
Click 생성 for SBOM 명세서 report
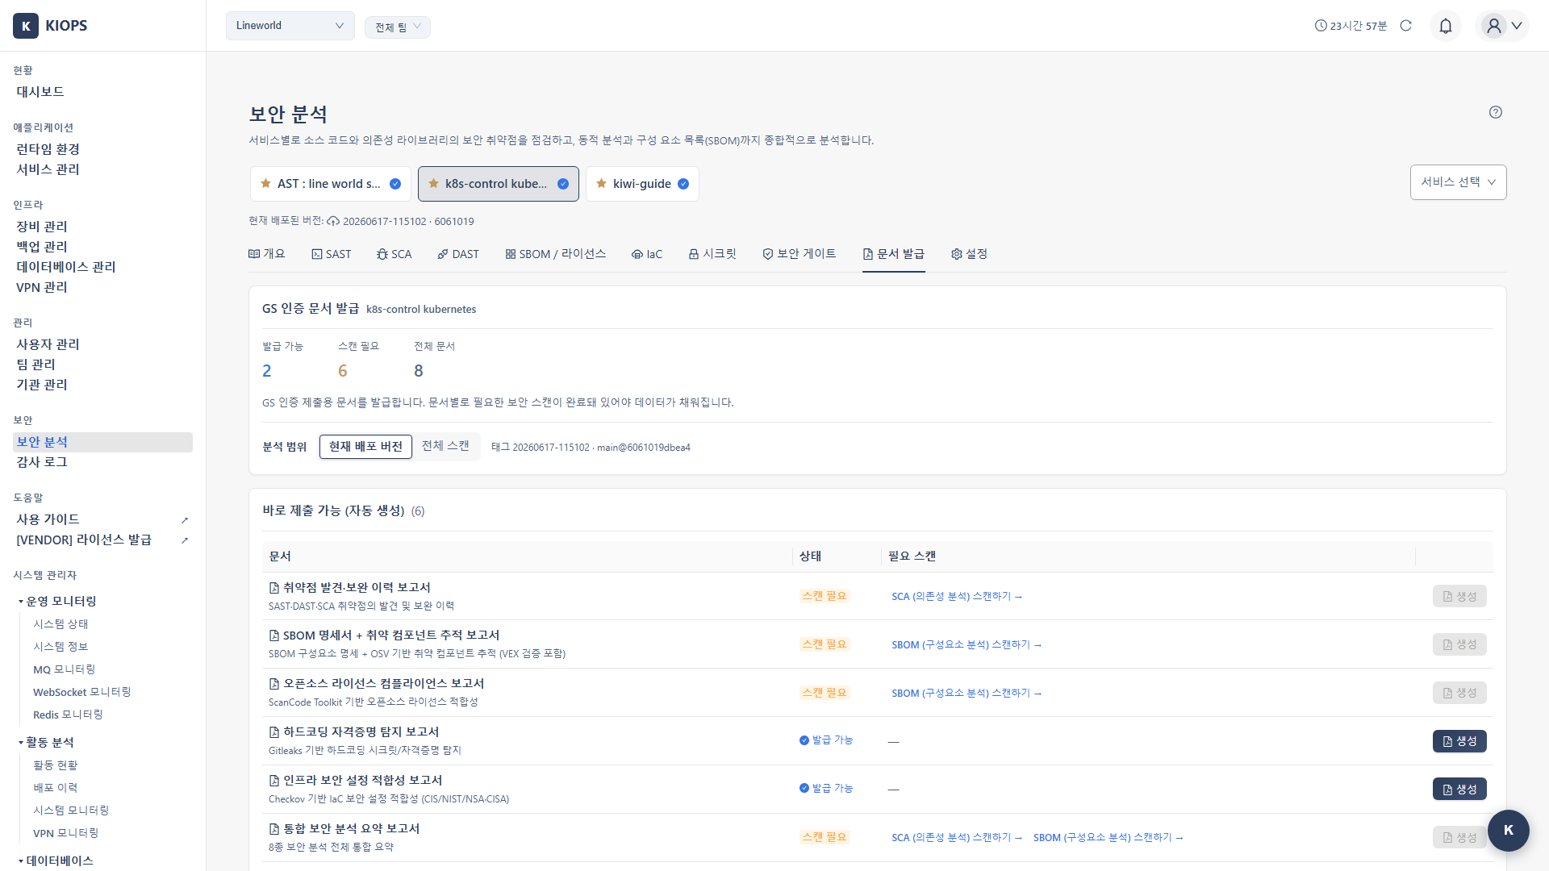pos(1459,645)
